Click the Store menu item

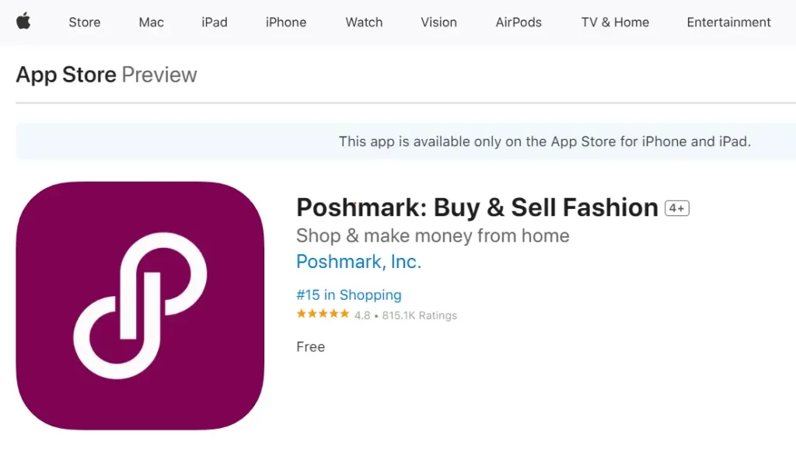coord(84,23)
